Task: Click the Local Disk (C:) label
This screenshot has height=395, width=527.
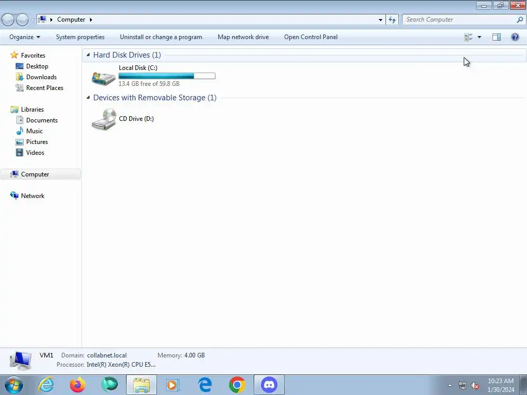Action: point(138,67)
